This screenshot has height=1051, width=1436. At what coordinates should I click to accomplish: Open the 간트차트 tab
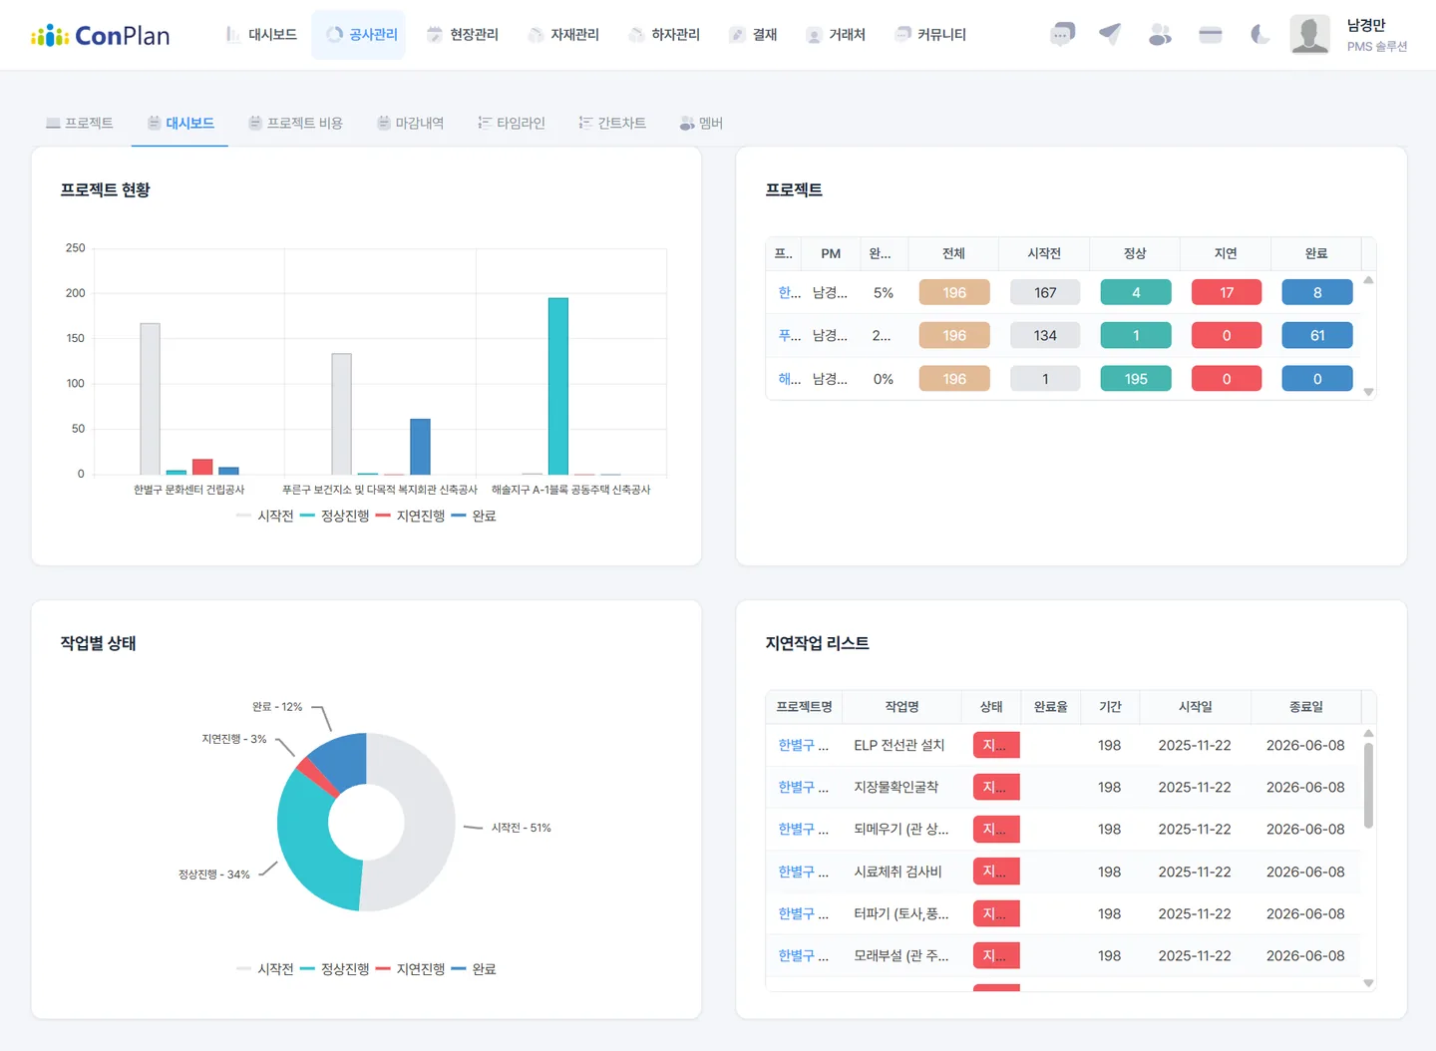pyautogui.click(x=612, y=123)
